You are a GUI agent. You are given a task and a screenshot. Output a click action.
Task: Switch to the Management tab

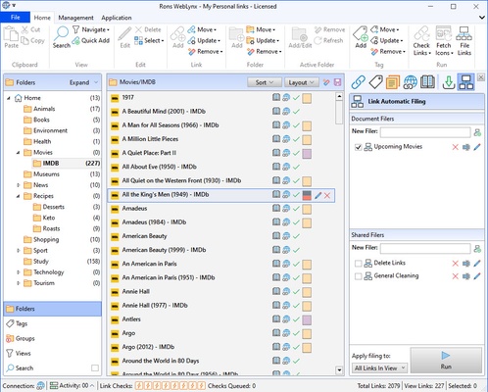point(75,18)
